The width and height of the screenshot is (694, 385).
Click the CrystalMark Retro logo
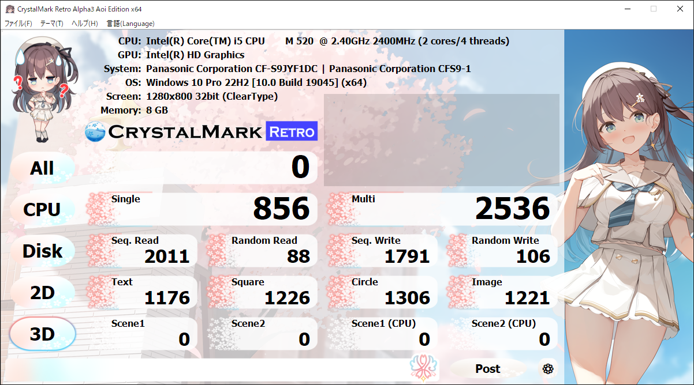point(201,131)
